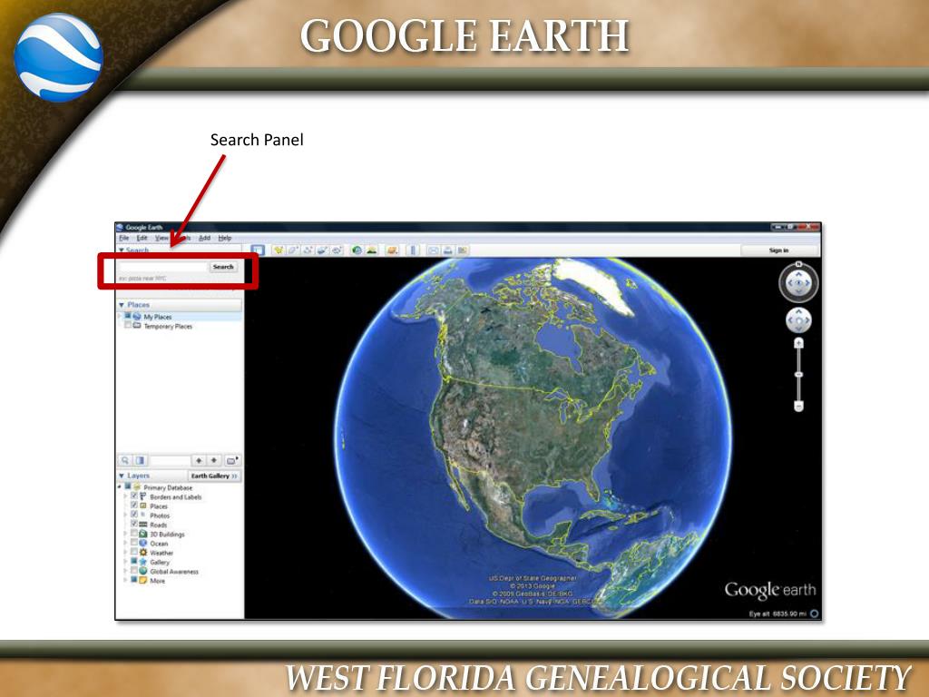Click the move joystick hand control
Image resolution: width=929 pixels, height=697 pixels.
[798, 320]
